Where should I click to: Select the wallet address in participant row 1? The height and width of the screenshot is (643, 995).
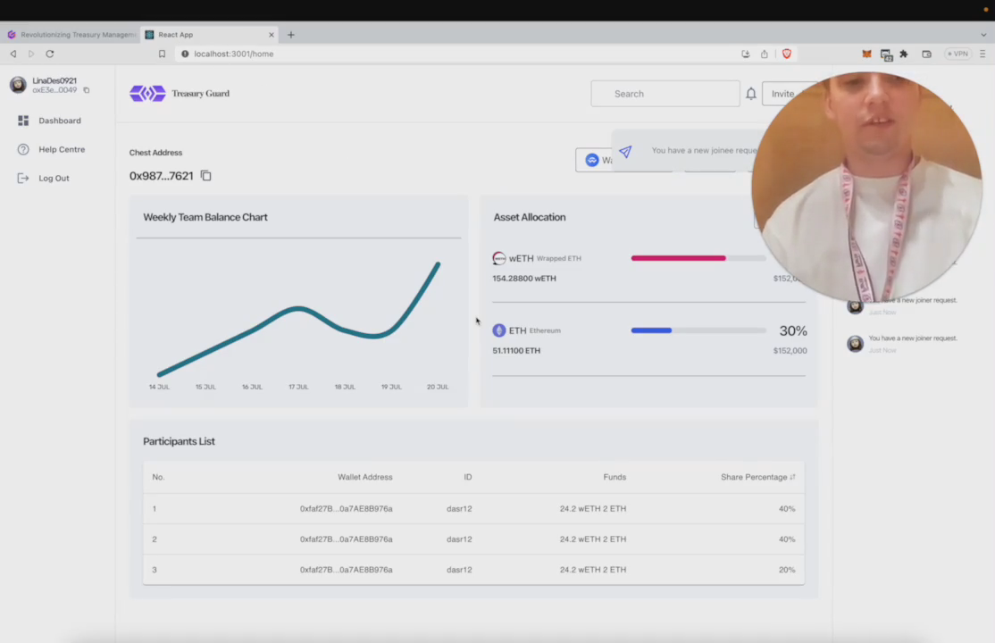[x=346, y=509]
